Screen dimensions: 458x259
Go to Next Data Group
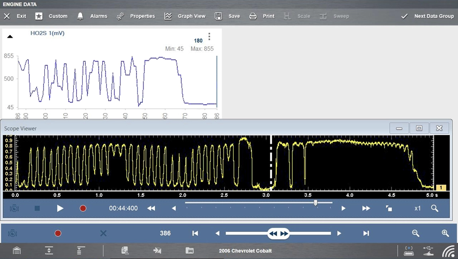(427, 16)
